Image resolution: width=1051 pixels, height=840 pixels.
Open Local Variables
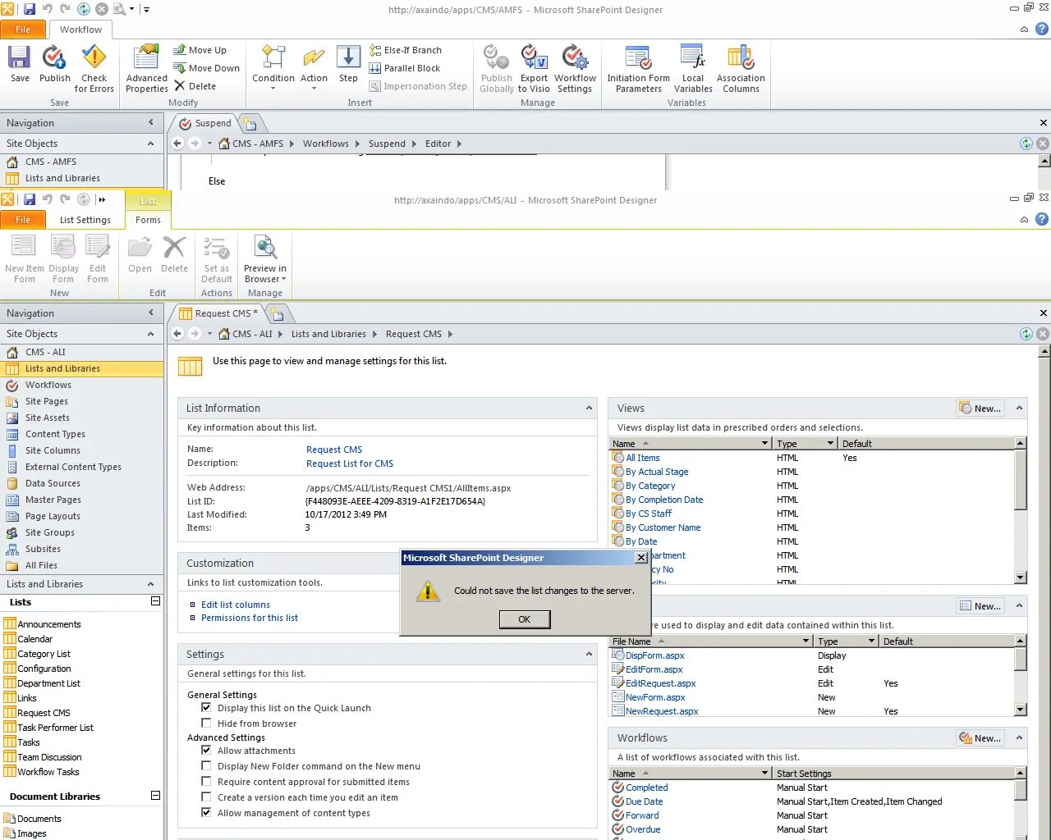point(693,69)
